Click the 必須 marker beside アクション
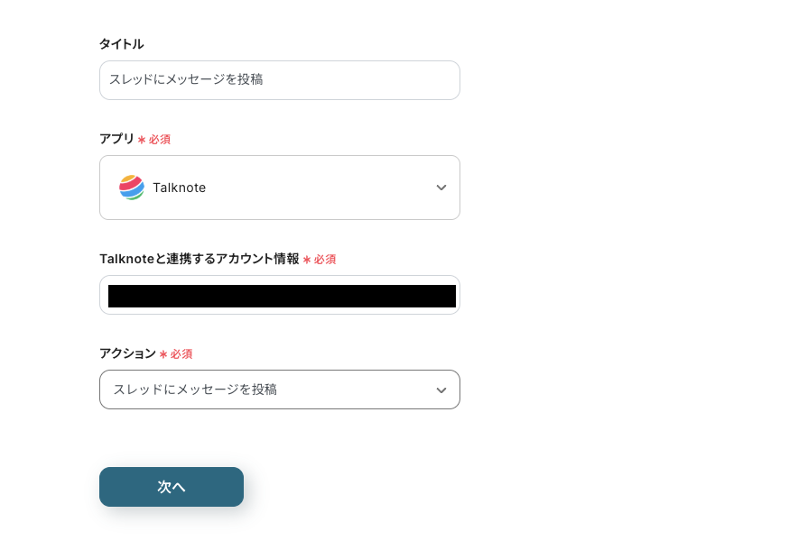Viewport: 789px width, 550px height. (181, 354)
